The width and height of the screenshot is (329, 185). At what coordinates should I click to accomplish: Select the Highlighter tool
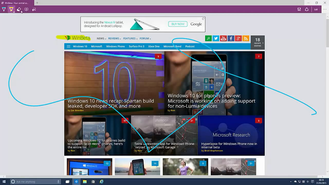point(11,9)
